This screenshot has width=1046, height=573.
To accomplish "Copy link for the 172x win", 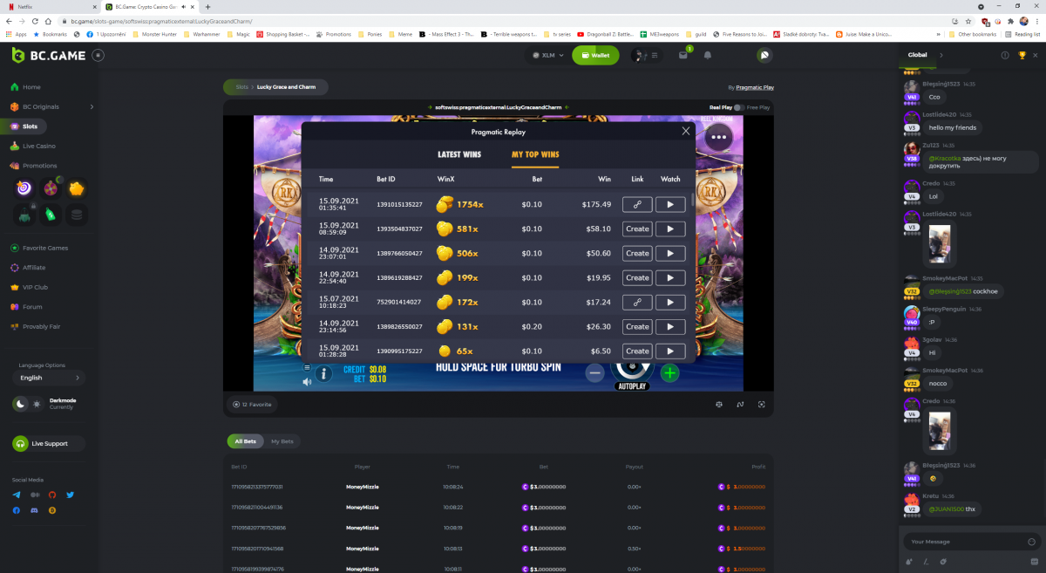I will tap(637, 303).
